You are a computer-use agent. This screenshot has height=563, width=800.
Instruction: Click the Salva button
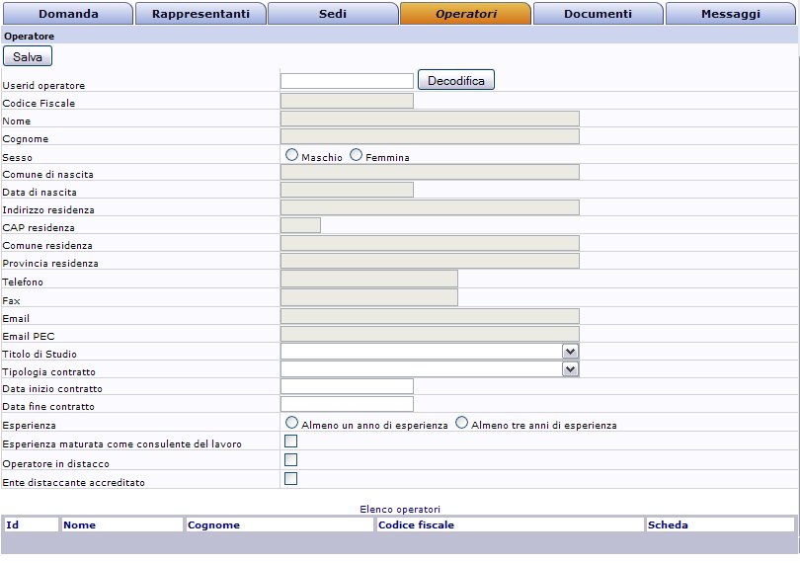click(x=28, y=57)
